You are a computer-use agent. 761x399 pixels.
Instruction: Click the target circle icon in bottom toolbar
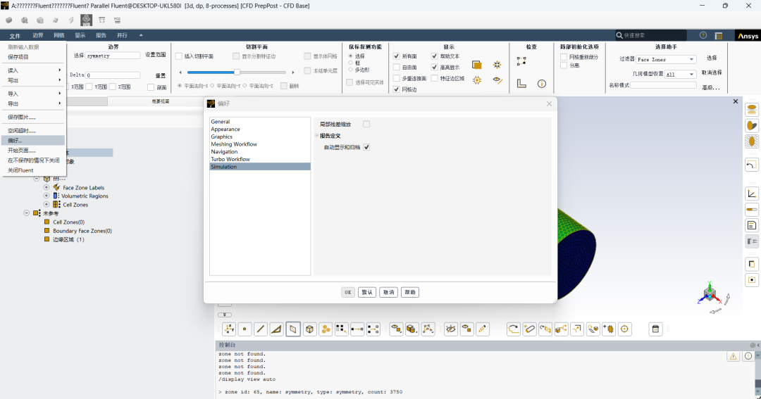624,329
